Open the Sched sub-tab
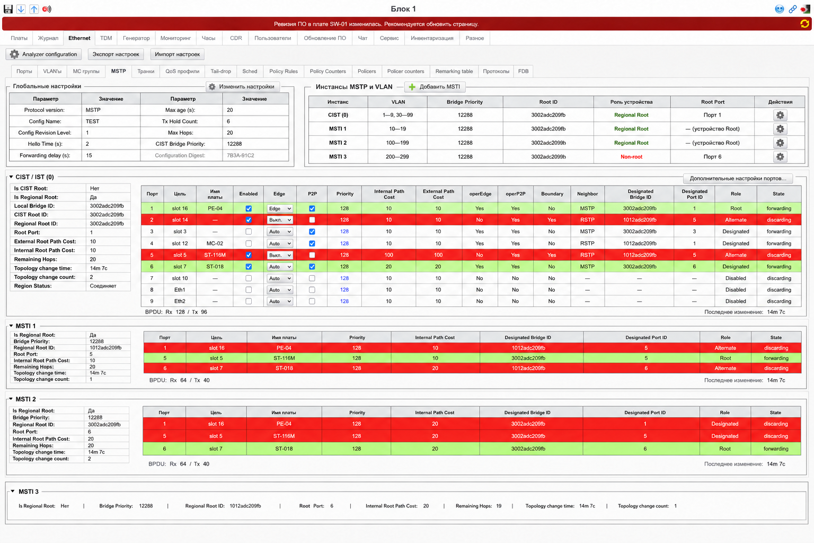The height and width of the screenshot is (543, 814). (x=250, y=71)
